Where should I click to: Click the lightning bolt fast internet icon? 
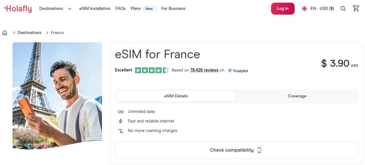point(121,121)
